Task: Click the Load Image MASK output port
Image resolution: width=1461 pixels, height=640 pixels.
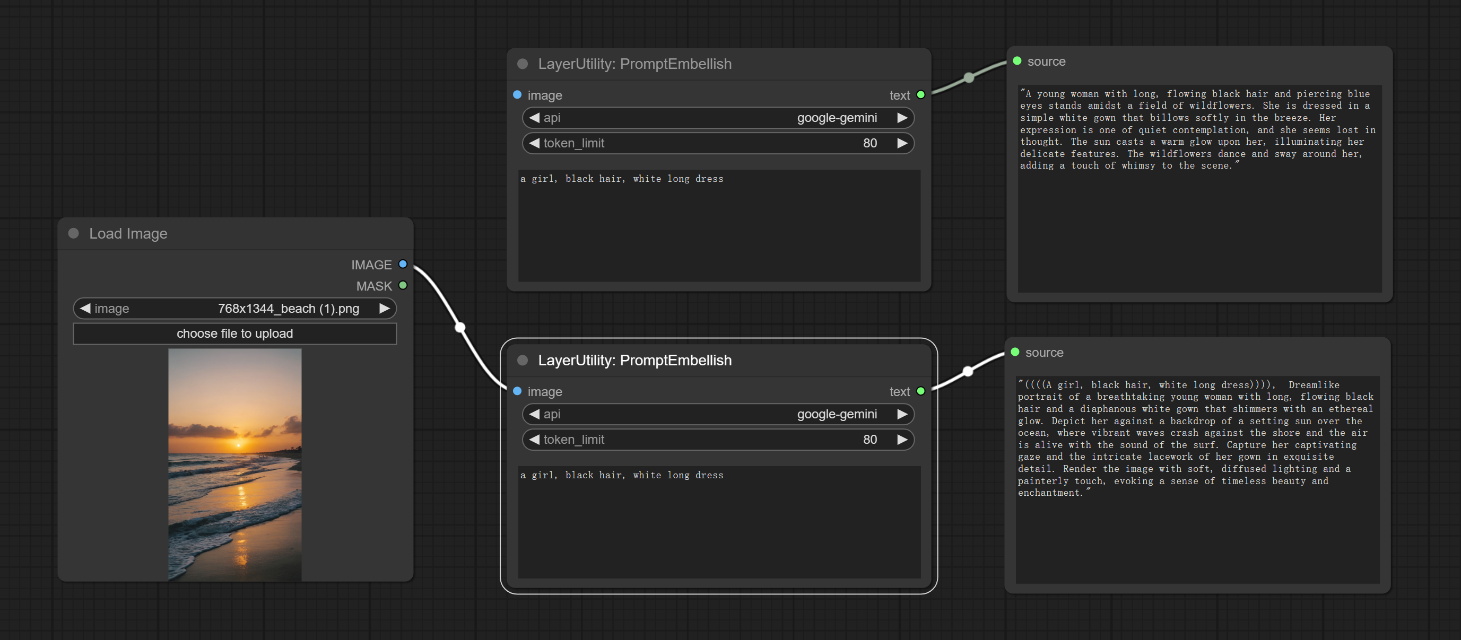Action: (x=403, y=285)
